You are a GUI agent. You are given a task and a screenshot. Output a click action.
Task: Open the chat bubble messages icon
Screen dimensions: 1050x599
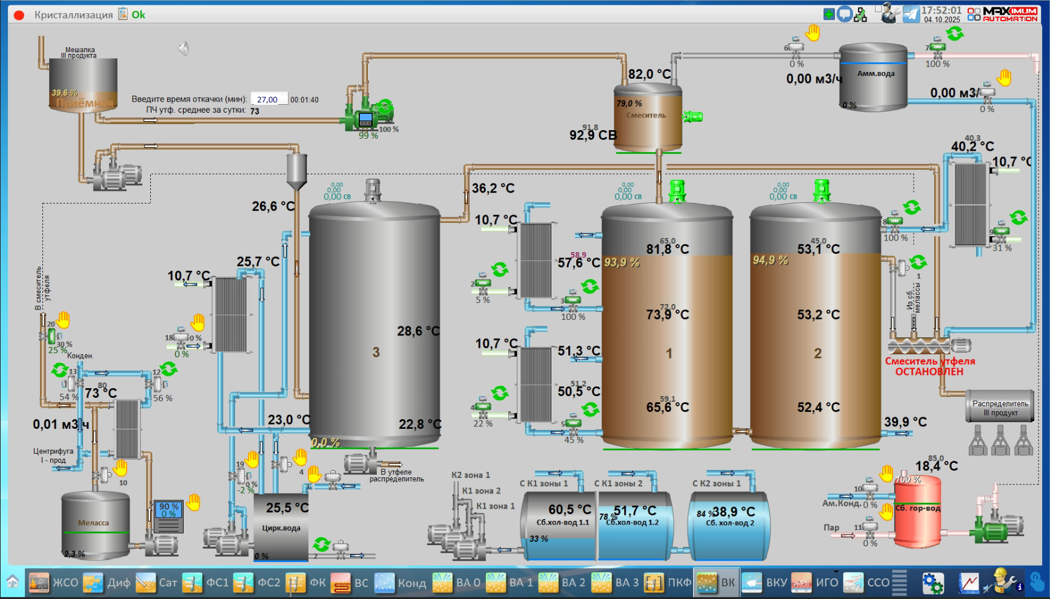tap(845, 14)
